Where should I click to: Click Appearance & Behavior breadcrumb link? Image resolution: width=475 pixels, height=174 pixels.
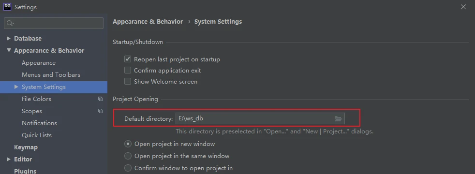148,22
